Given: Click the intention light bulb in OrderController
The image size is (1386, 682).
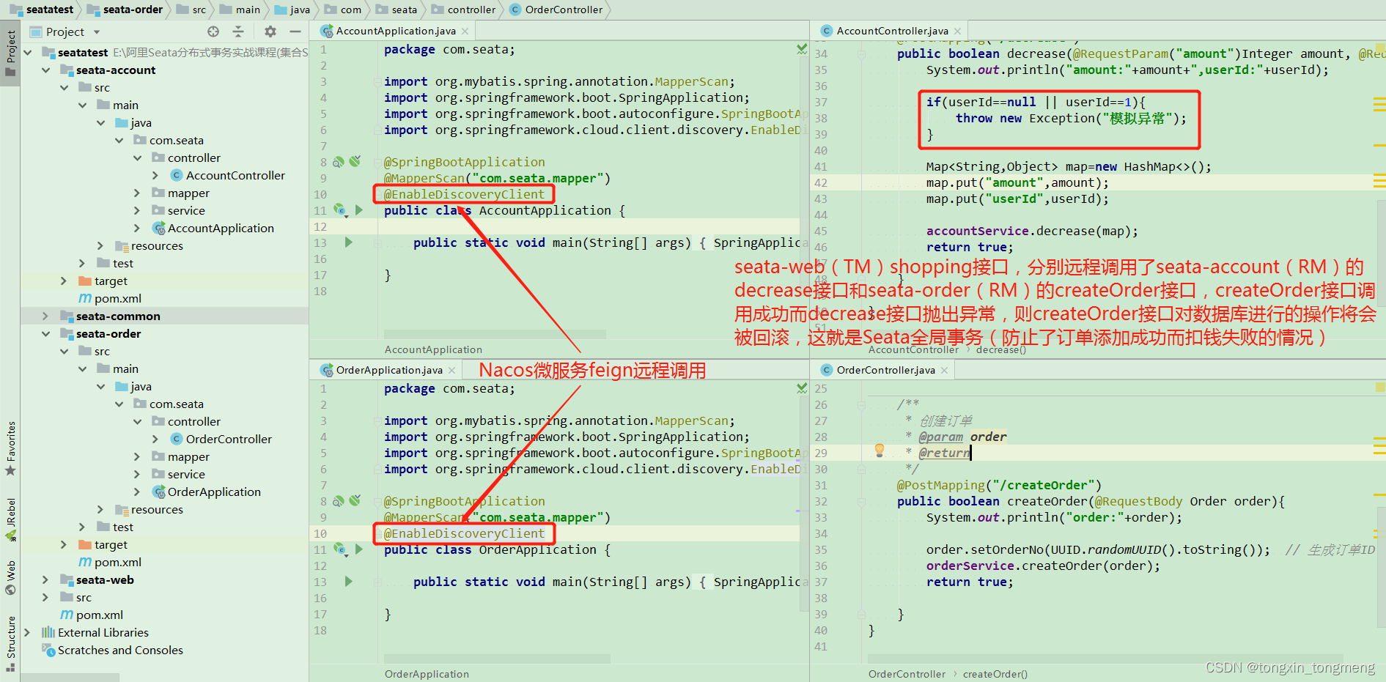Looking at the screenshot, I should click(880, 450).
